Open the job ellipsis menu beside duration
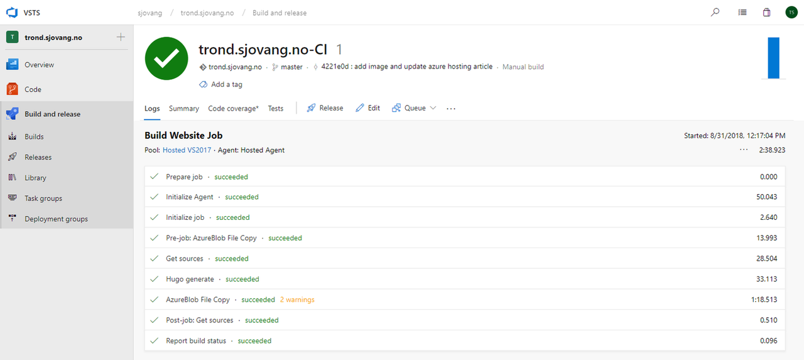 point(744,150)
